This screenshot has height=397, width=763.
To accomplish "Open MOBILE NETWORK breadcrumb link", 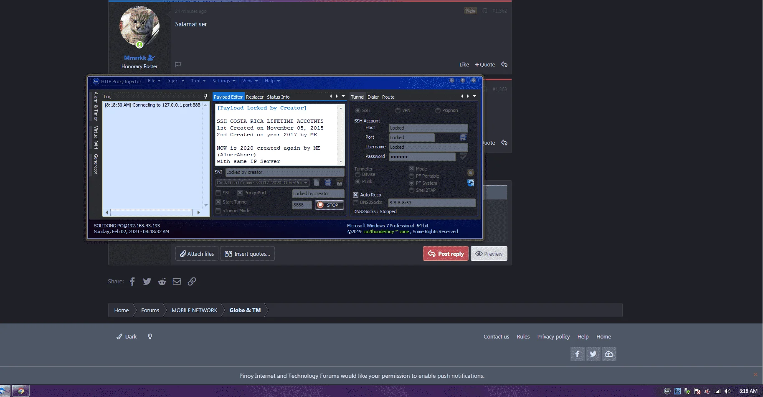I will point(194,310).
